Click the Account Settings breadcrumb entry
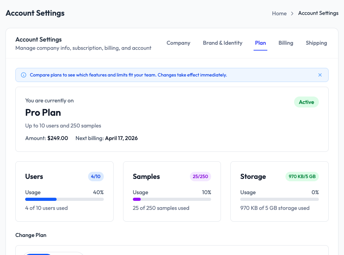 pyautogui.click(x=318, y=13)
